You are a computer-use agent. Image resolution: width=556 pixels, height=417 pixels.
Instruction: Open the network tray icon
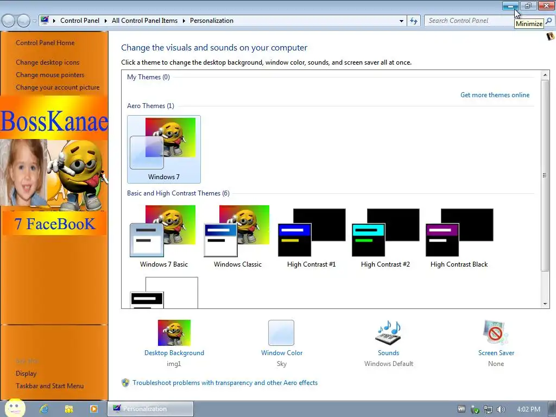click(488, 409)
